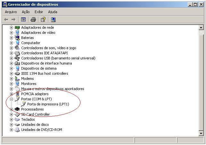This screenshot has height=145, width=206.
Task: Click the Baterias icon
Action: point(17,38)
